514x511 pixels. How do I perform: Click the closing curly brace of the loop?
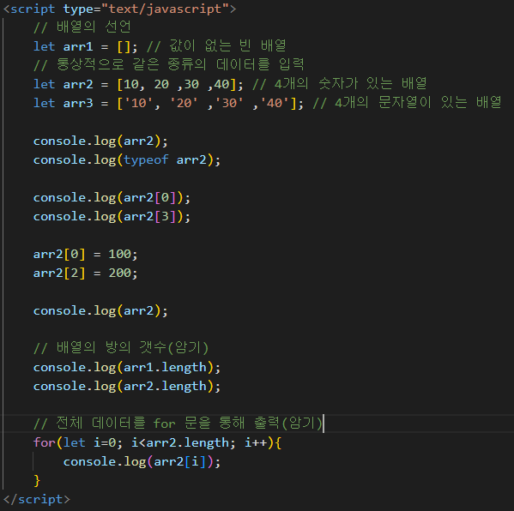37,481
